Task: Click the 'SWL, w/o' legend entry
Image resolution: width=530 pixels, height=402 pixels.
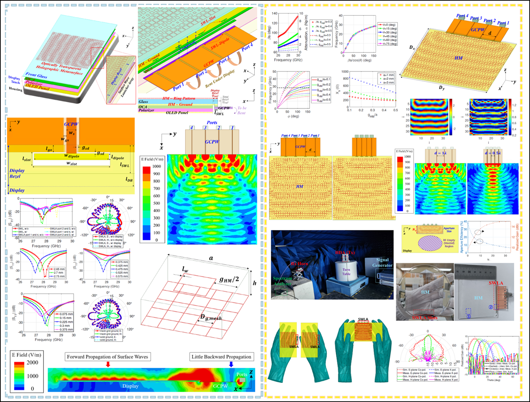Action: point(21,228)
